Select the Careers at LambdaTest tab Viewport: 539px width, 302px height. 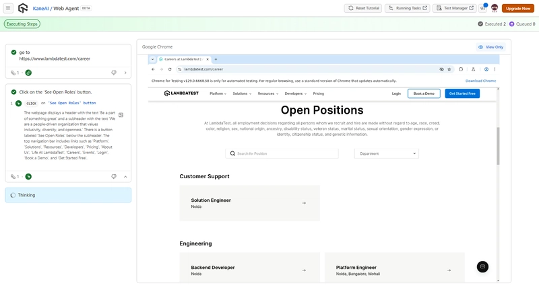click(x=183, y=59)
